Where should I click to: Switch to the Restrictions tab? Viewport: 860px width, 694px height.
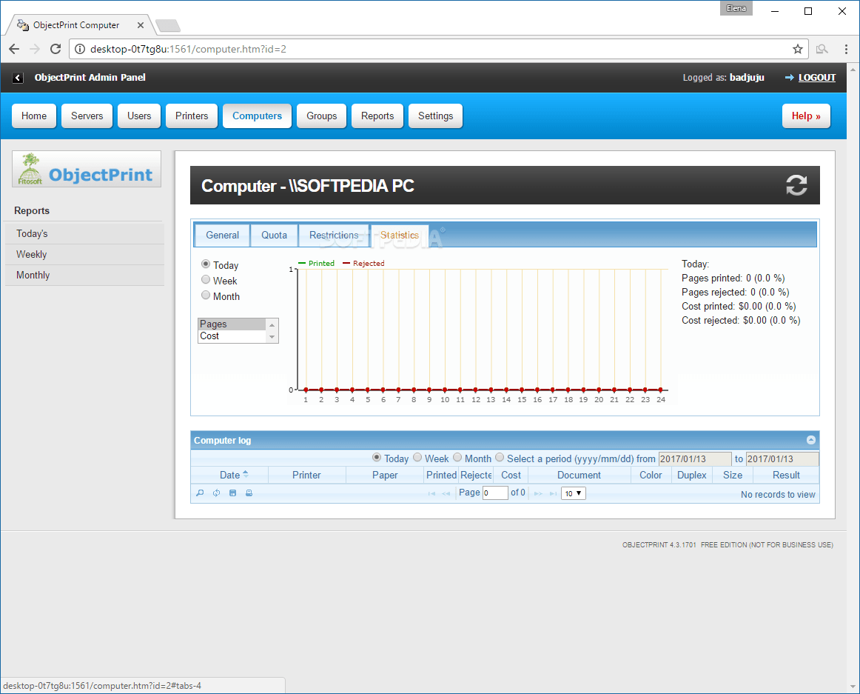334,235
